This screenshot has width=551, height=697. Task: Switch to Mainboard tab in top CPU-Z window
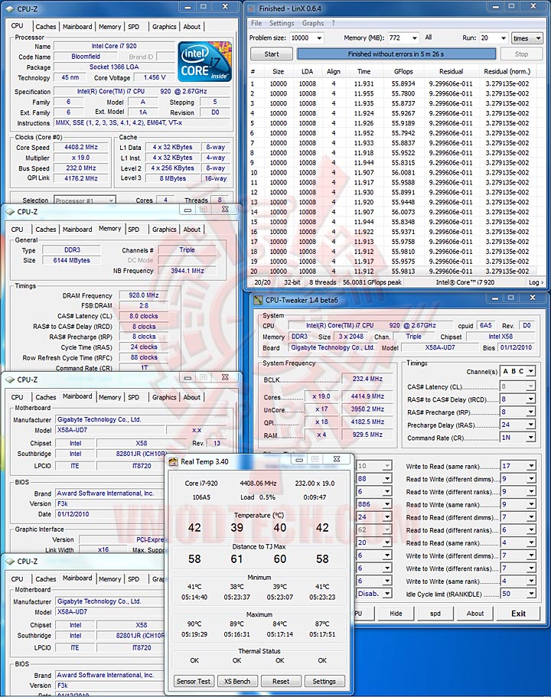coord(77,27)
